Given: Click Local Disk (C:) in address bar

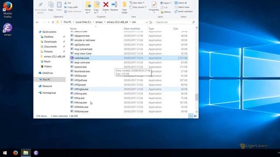Looking at the screenshot, I should tap(83, 22).
